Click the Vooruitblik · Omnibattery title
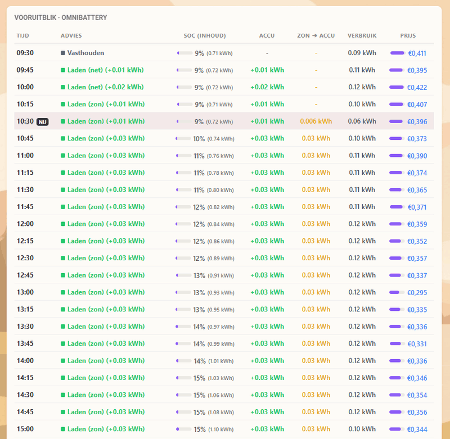The height and width of the screenshot is (439, 450). pyautogui.click(x=61, y=17)
